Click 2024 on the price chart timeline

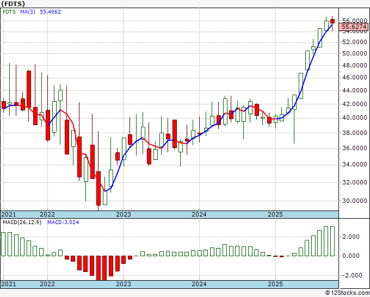(x=199, y=214)
